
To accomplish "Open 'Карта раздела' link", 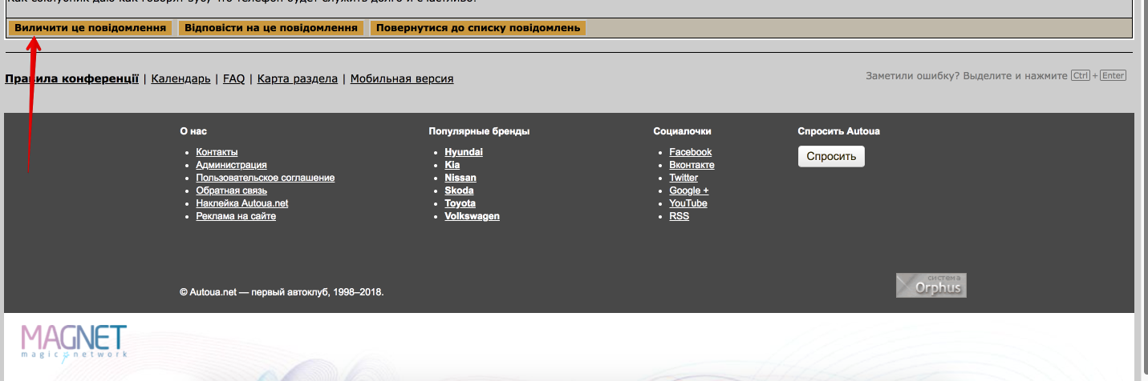I will click(x=297, y=78).
